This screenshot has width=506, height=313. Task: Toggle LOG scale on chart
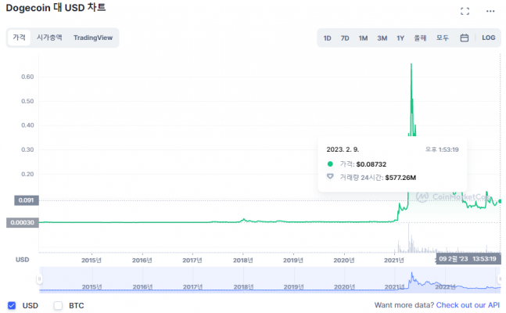pos(488,38)
